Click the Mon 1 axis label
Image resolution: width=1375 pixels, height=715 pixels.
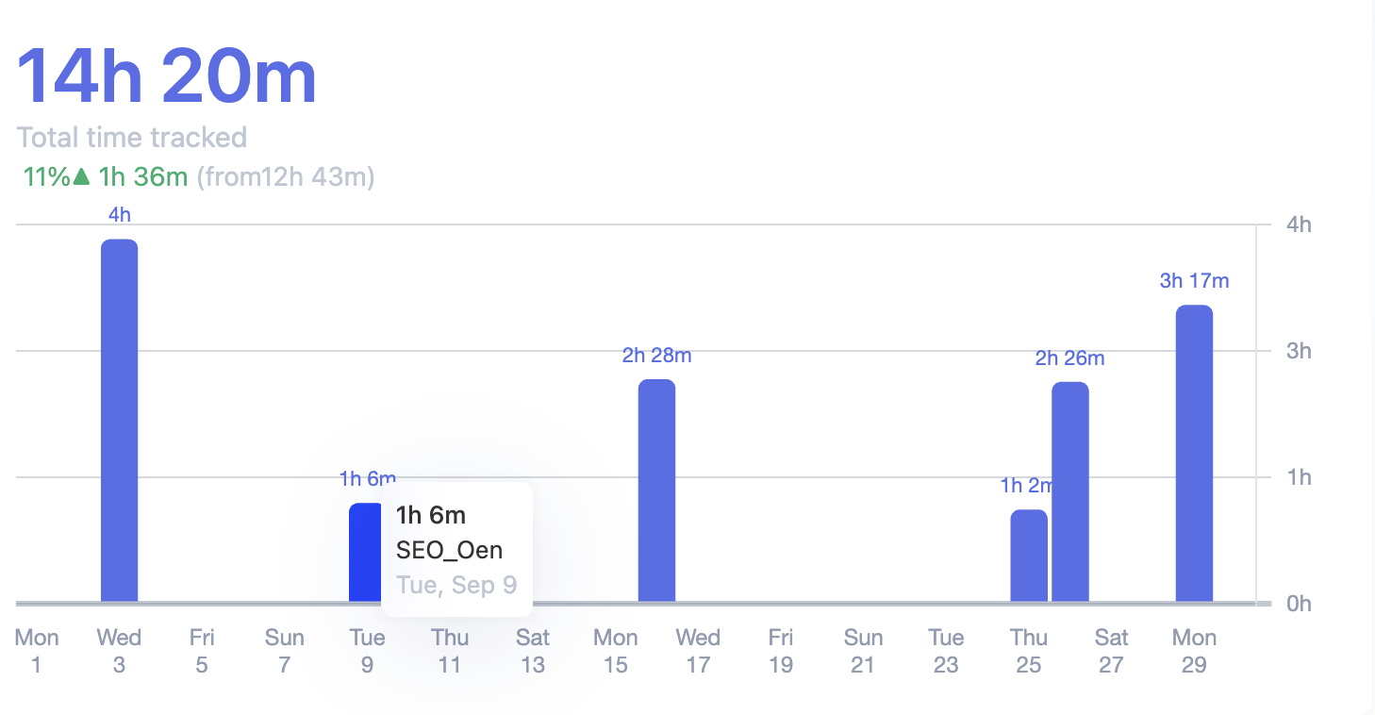point(37,651)
